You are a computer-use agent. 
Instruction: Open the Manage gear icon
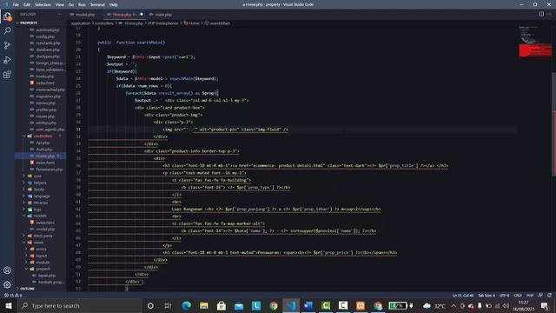[x=7, y=284]
